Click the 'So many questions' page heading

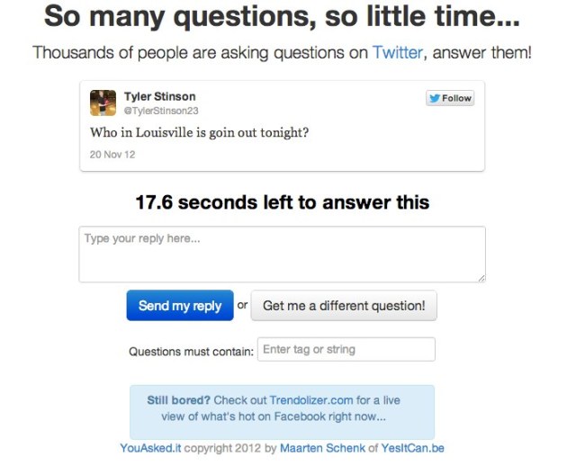(282, 16)
